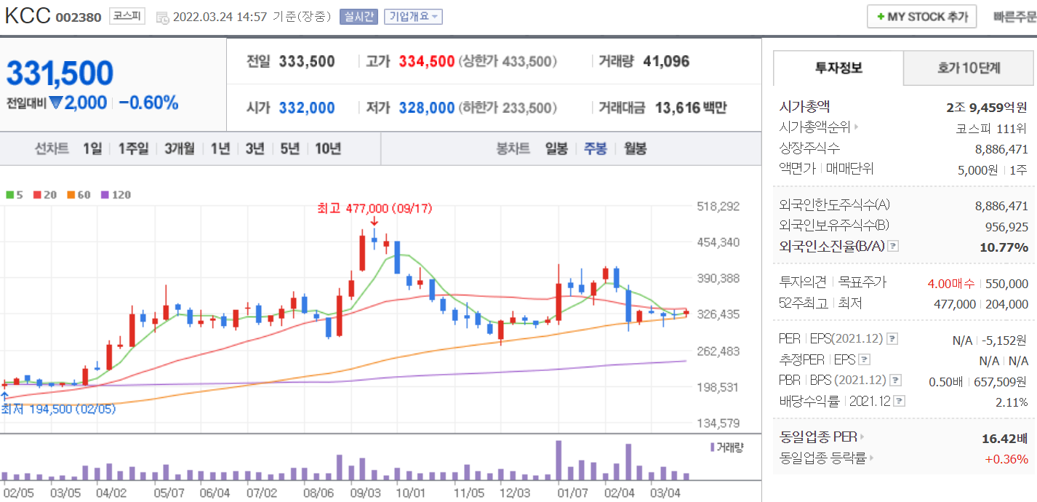Click the 거래량 value 41,096
Image resolution: width=1037 pixels, height=502 pixels.
[666, 61]
